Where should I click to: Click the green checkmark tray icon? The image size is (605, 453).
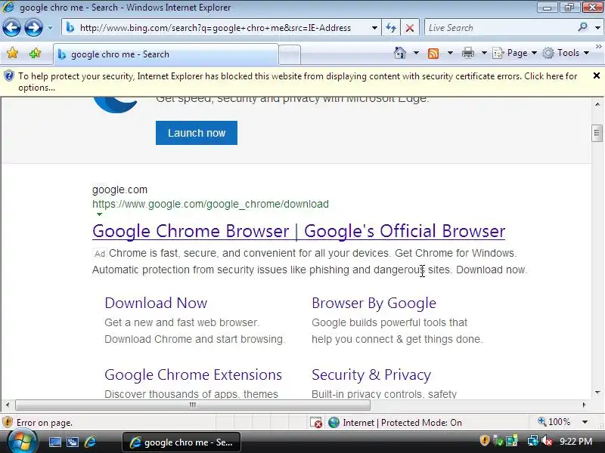coord(498,441)
